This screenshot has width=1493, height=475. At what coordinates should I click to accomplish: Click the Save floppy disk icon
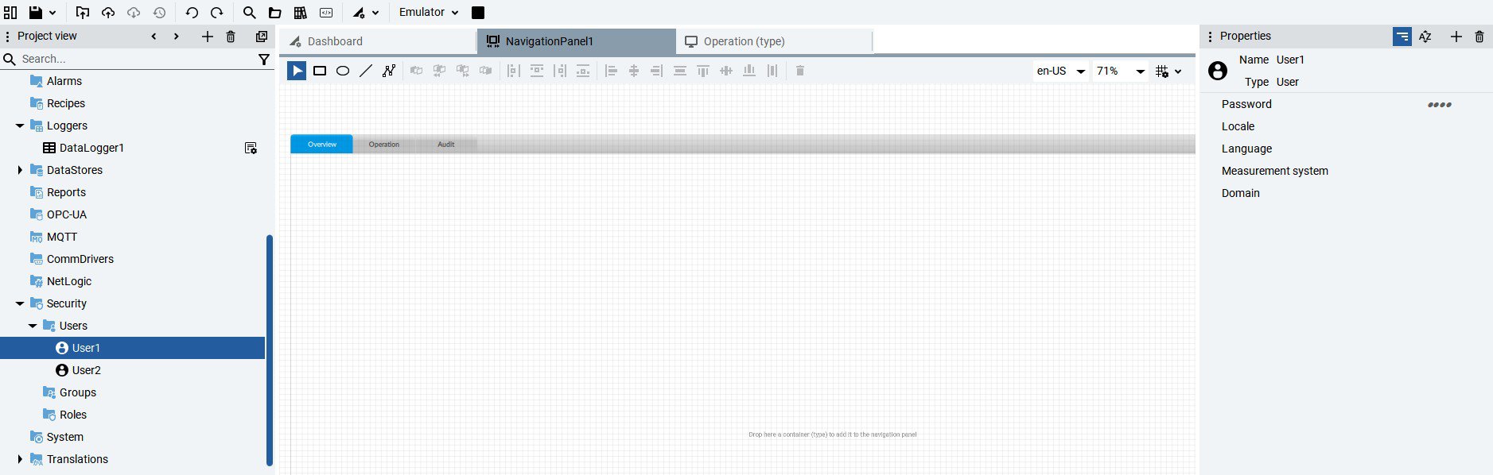36,13
